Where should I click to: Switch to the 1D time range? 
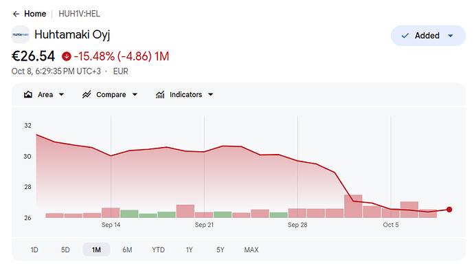click(34, 250)
